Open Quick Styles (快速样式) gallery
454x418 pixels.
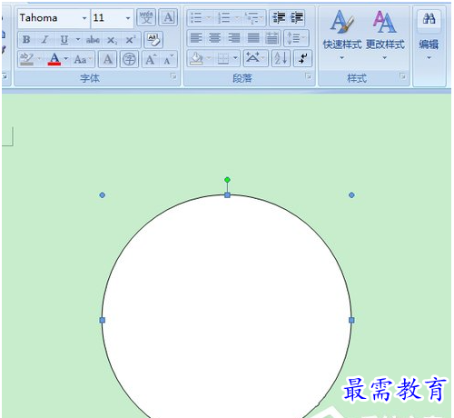point(342,35)
